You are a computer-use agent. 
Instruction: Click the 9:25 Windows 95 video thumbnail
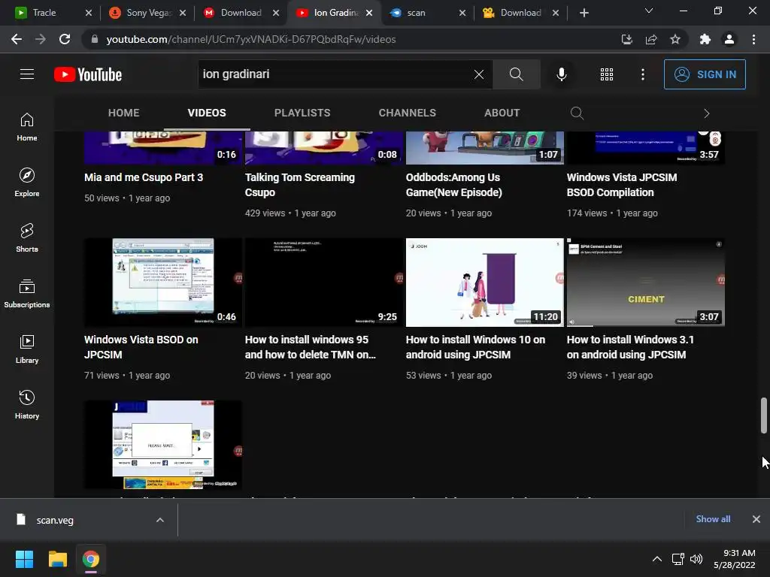click(x=324, y=282)
